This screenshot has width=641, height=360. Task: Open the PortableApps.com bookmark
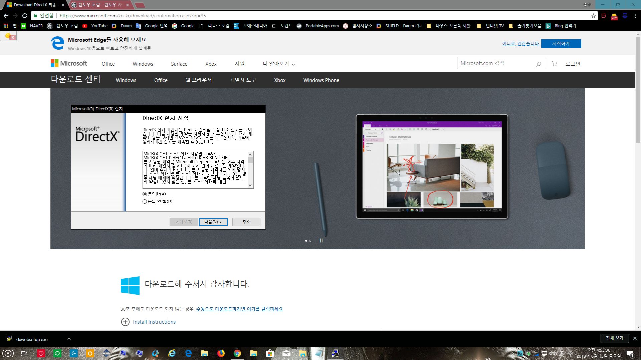[317, 26]
